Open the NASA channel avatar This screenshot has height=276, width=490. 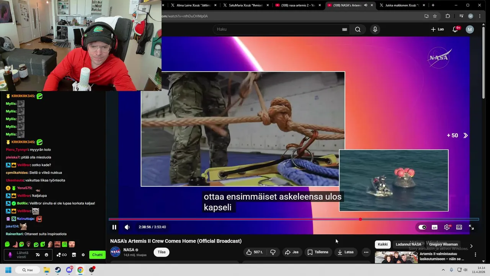point(115,252)
